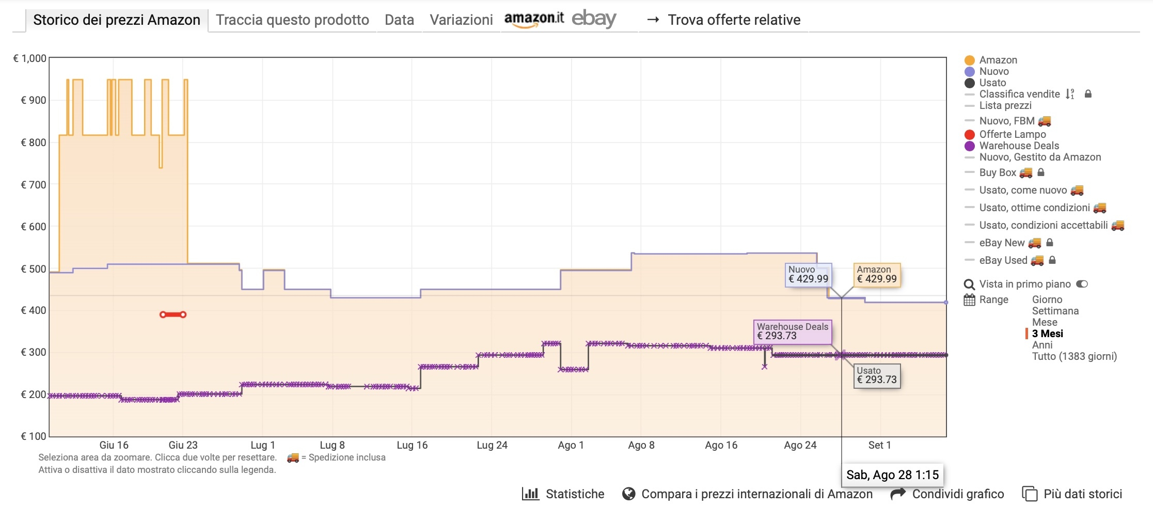
Task: Switch to Traccia questo prodotto tab
Action: [x=292, y=20]
